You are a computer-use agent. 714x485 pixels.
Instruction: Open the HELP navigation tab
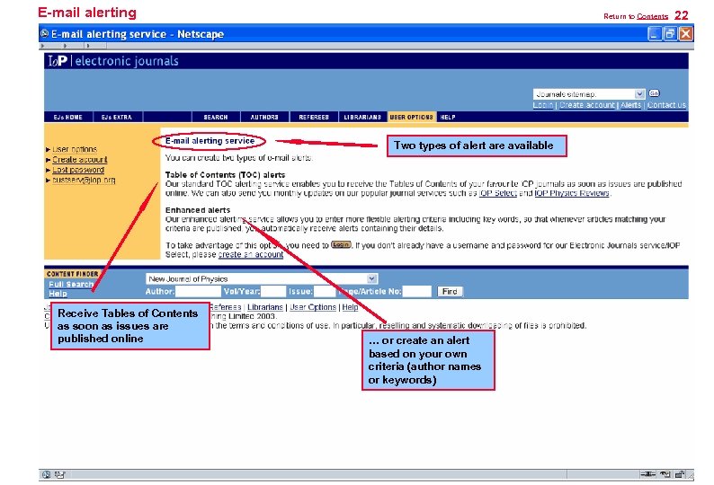click(448, 117)
